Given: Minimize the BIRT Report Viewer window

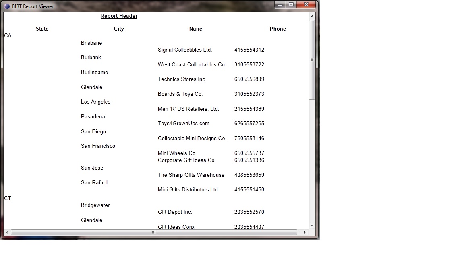Looking at the screenshot, I should pyautogui.click(x=280, y=5).
